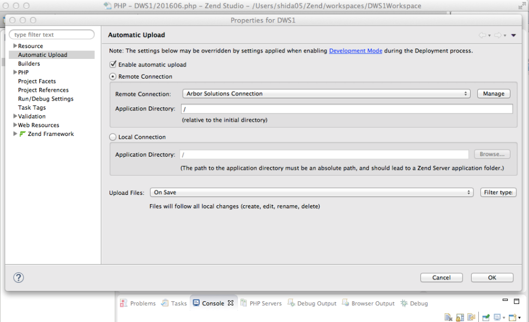Click the OK button

492,277
